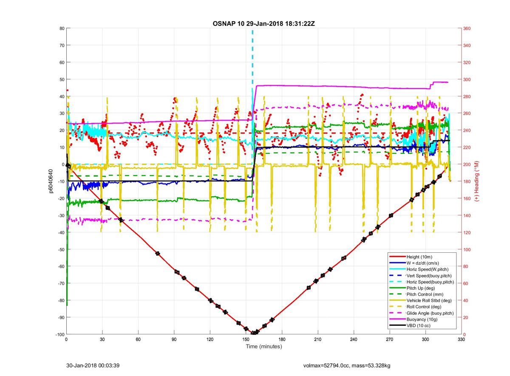The width and height of the screenshot is (510, 376).
Task: Click the -50 tick on the left axis
Action: coord(60,249)
